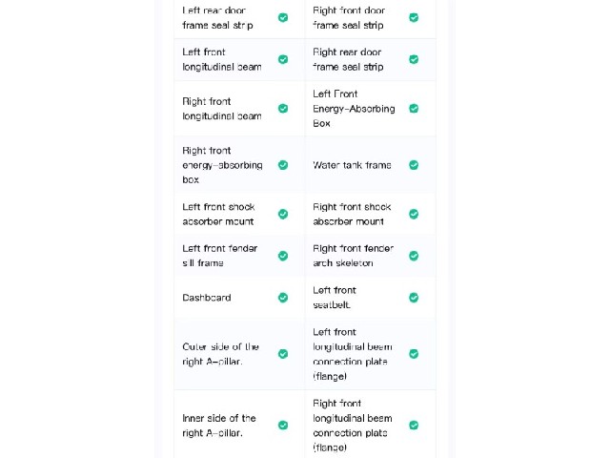Click the green check next to Water tank frame
The height and width of the screenshot is (458, 610).
[x=414, y=165]
